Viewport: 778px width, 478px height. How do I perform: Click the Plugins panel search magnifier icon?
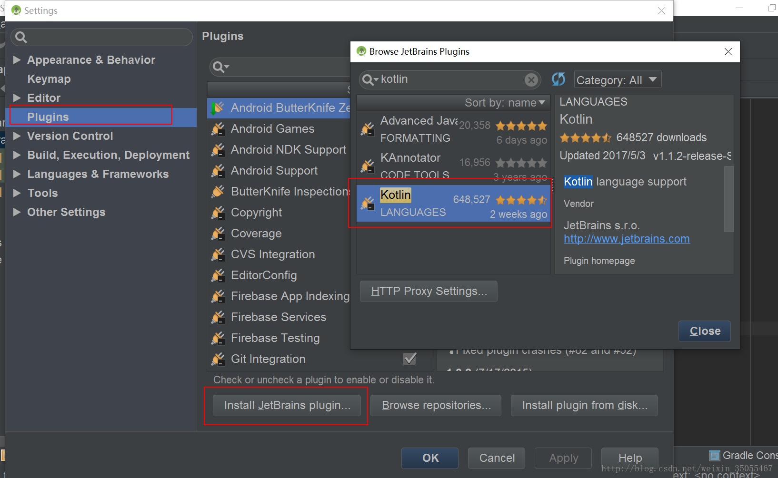click(220, 67)
